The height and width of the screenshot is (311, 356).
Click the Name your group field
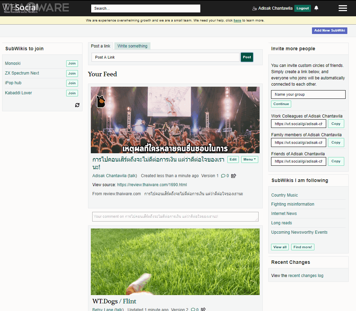point(308,94)
